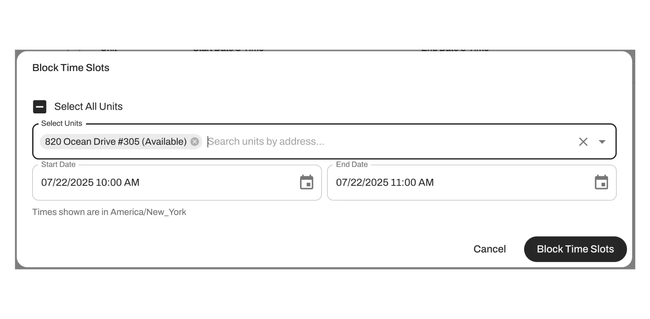
Task: Select the AM segment in Start Date
Action: [x=132, y=183]
